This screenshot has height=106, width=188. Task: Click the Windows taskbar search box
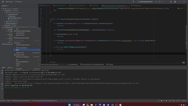click(x=77, y=105)
